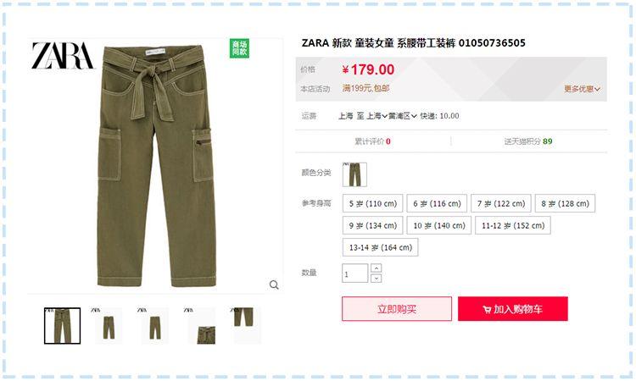Click the magnifier zoom icon on product image
This screenshot has height=381, width=636.
tap(274, 285)
